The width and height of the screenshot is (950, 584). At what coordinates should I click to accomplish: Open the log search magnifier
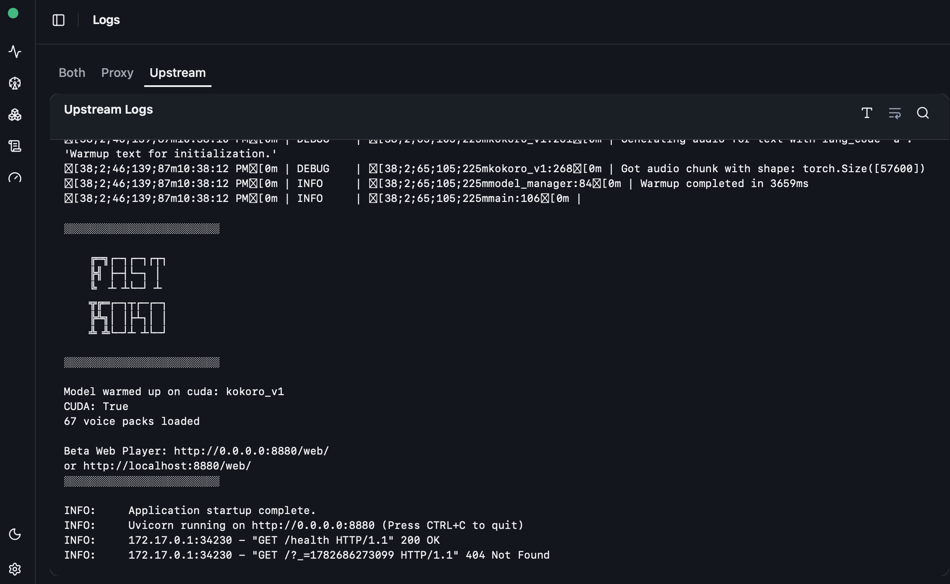click(x=923, y=113)
